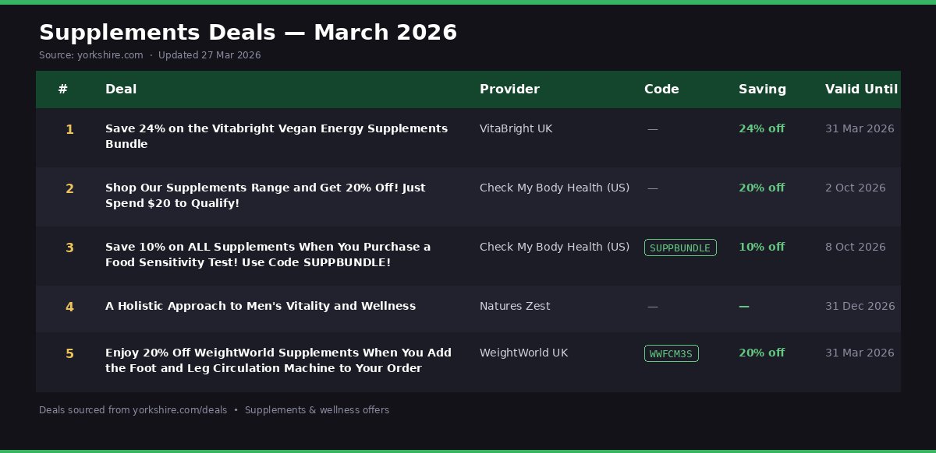Click the Valid Until column header
Image resolution: width=936 pixels, height=453 pixels.
pos(861,89)
